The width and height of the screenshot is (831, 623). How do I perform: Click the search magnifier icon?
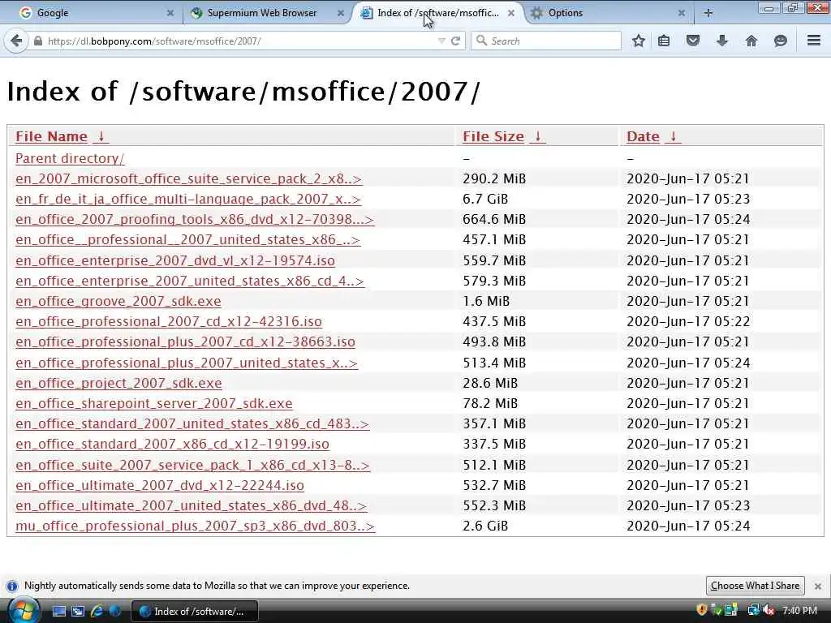[481, 41]
